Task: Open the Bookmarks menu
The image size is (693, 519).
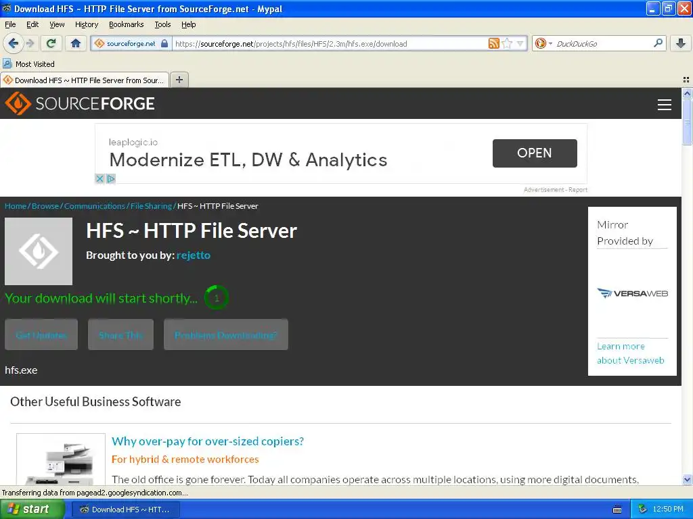Action: click(x=126, y=24)
